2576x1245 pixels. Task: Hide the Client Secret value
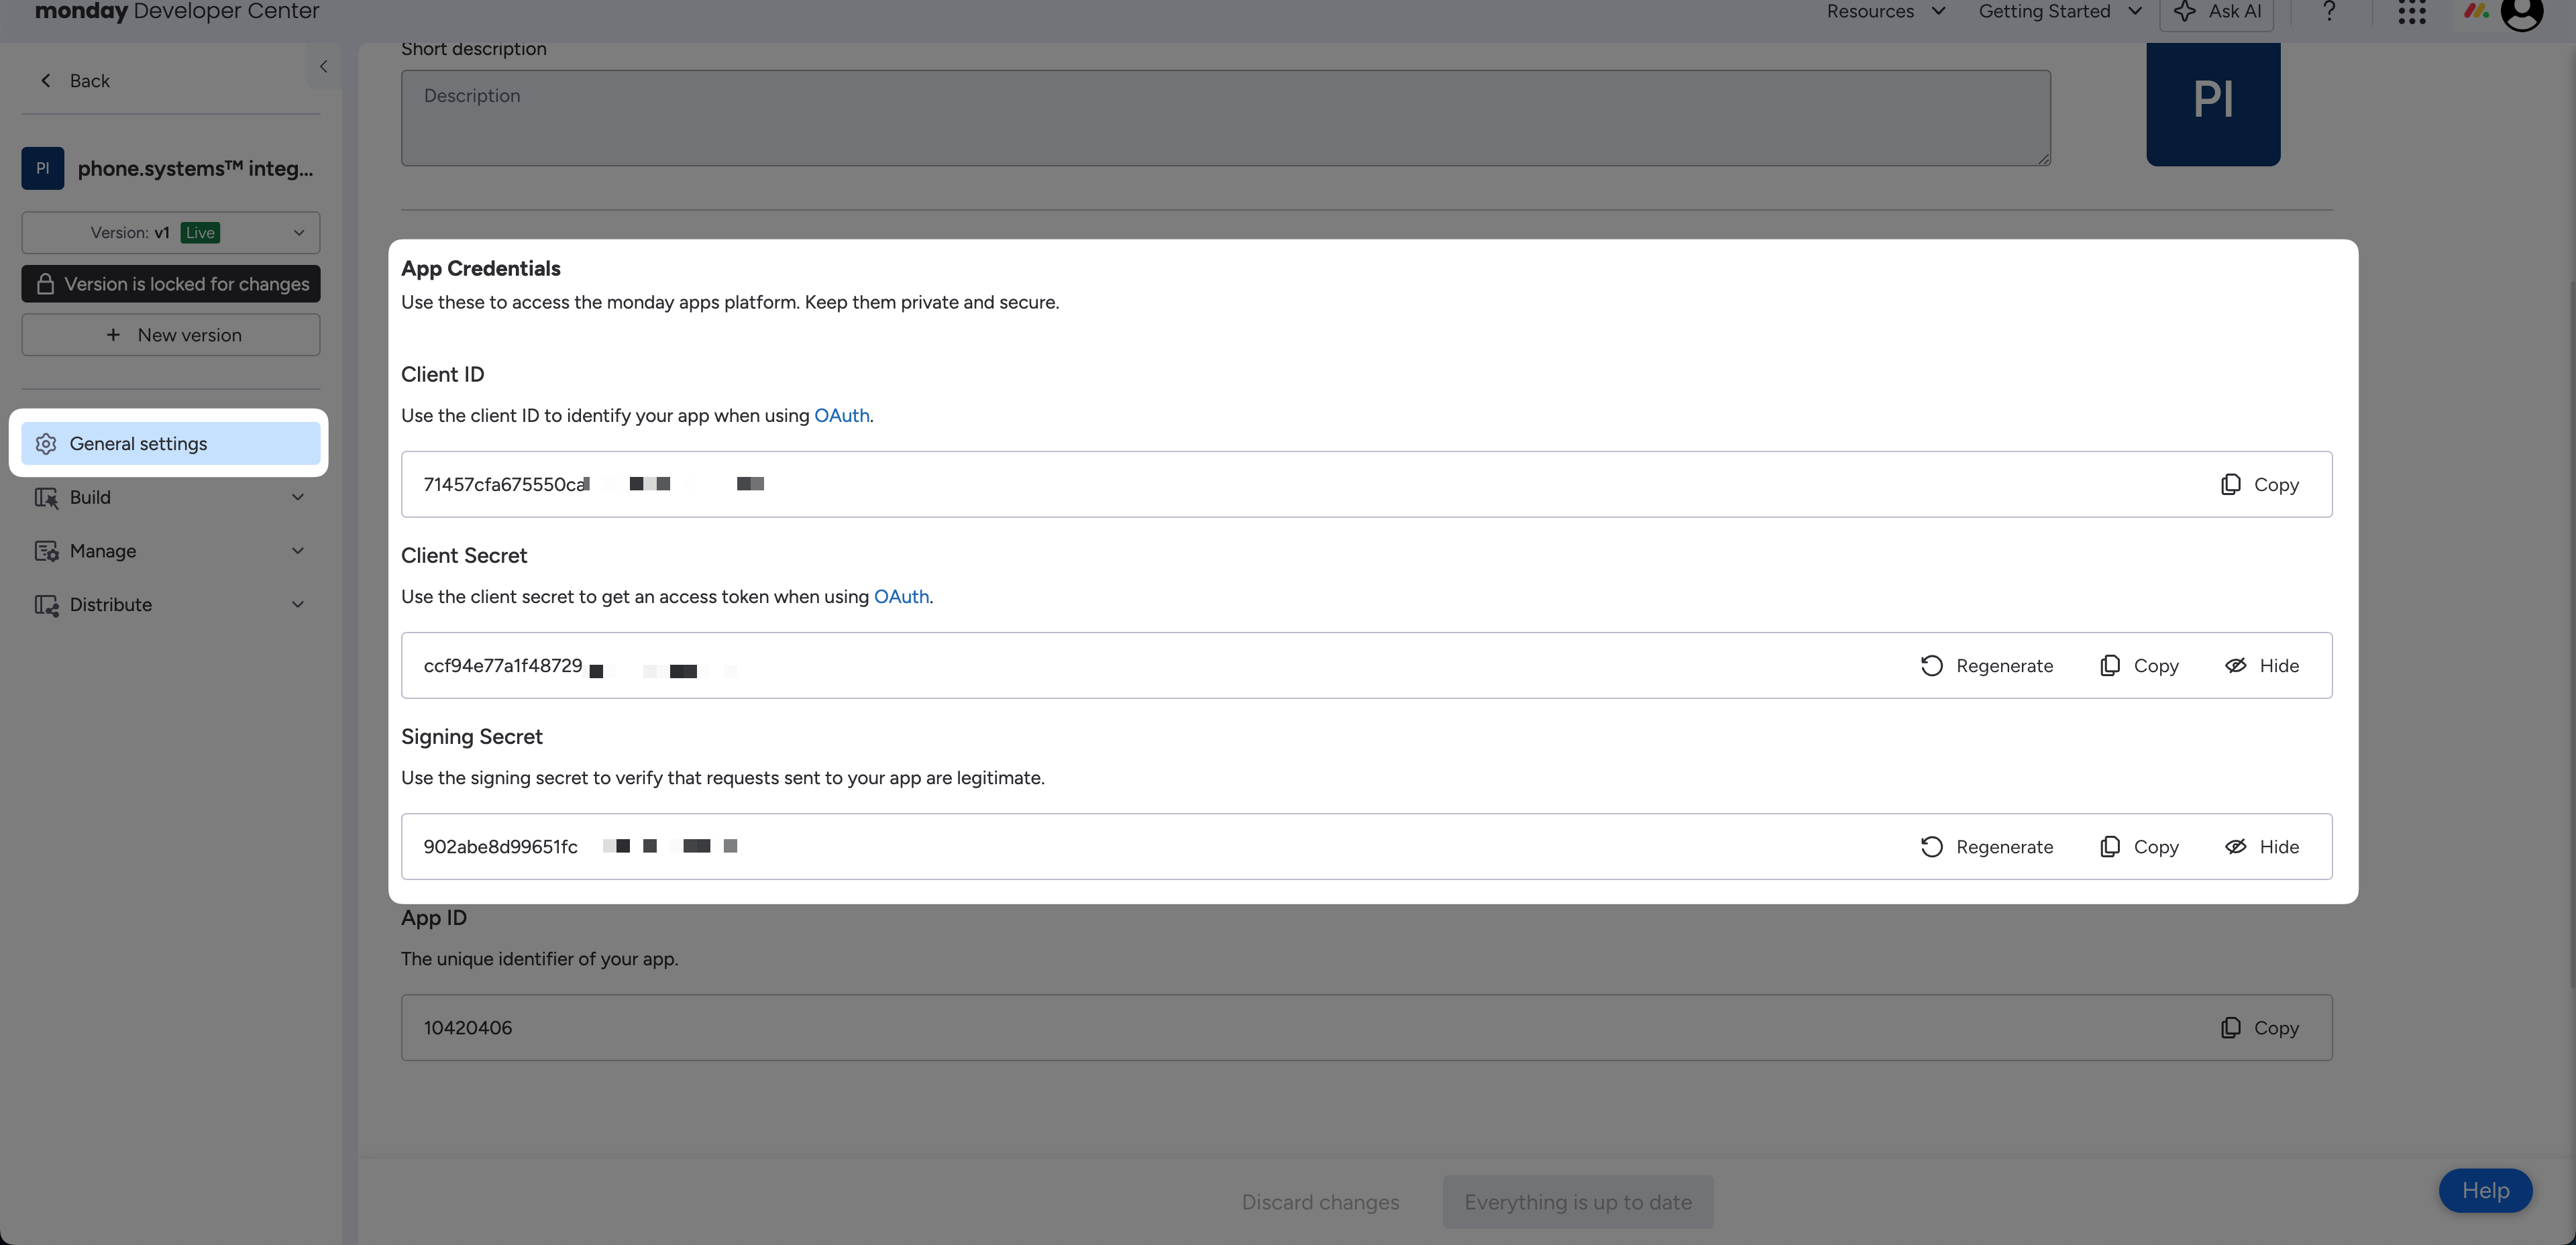pos(2262,666)
